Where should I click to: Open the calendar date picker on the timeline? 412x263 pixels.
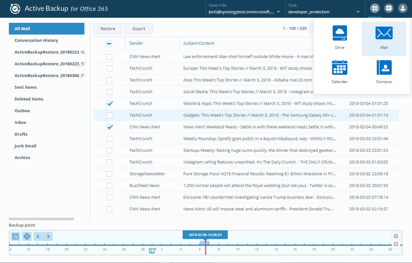click(x=15, y=236)
